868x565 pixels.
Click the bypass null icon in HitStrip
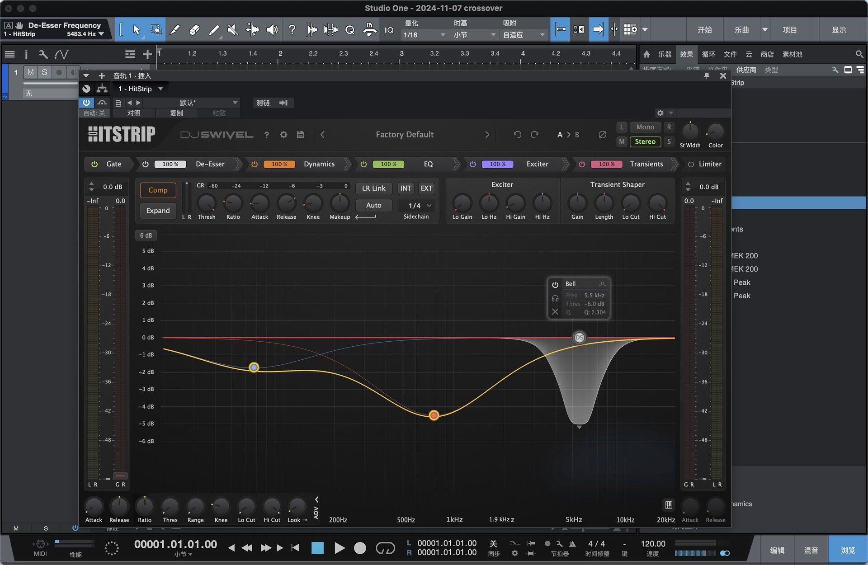pyautogui.click(x=602, y=135)
